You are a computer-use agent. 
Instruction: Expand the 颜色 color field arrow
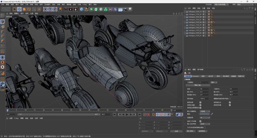(x=199, y=114)
